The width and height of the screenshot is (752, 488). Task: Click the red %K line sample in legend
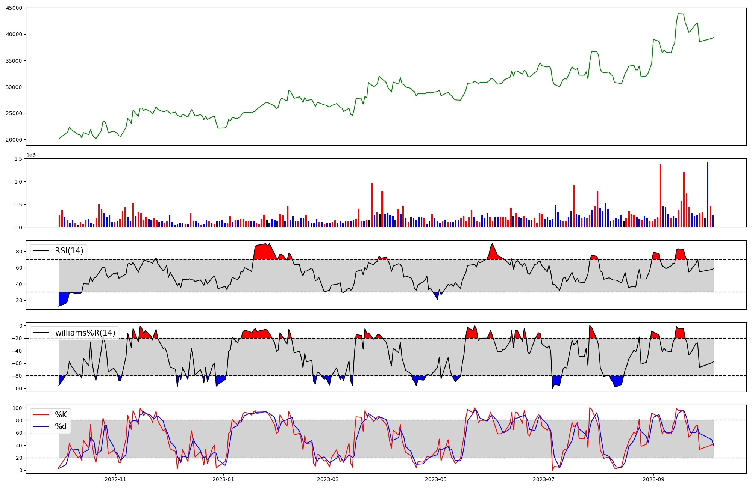(41, 415)
